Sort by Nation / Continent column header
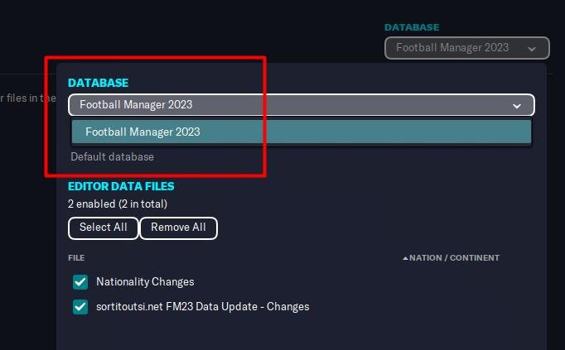The image size is (565, 350). point(454,258)
